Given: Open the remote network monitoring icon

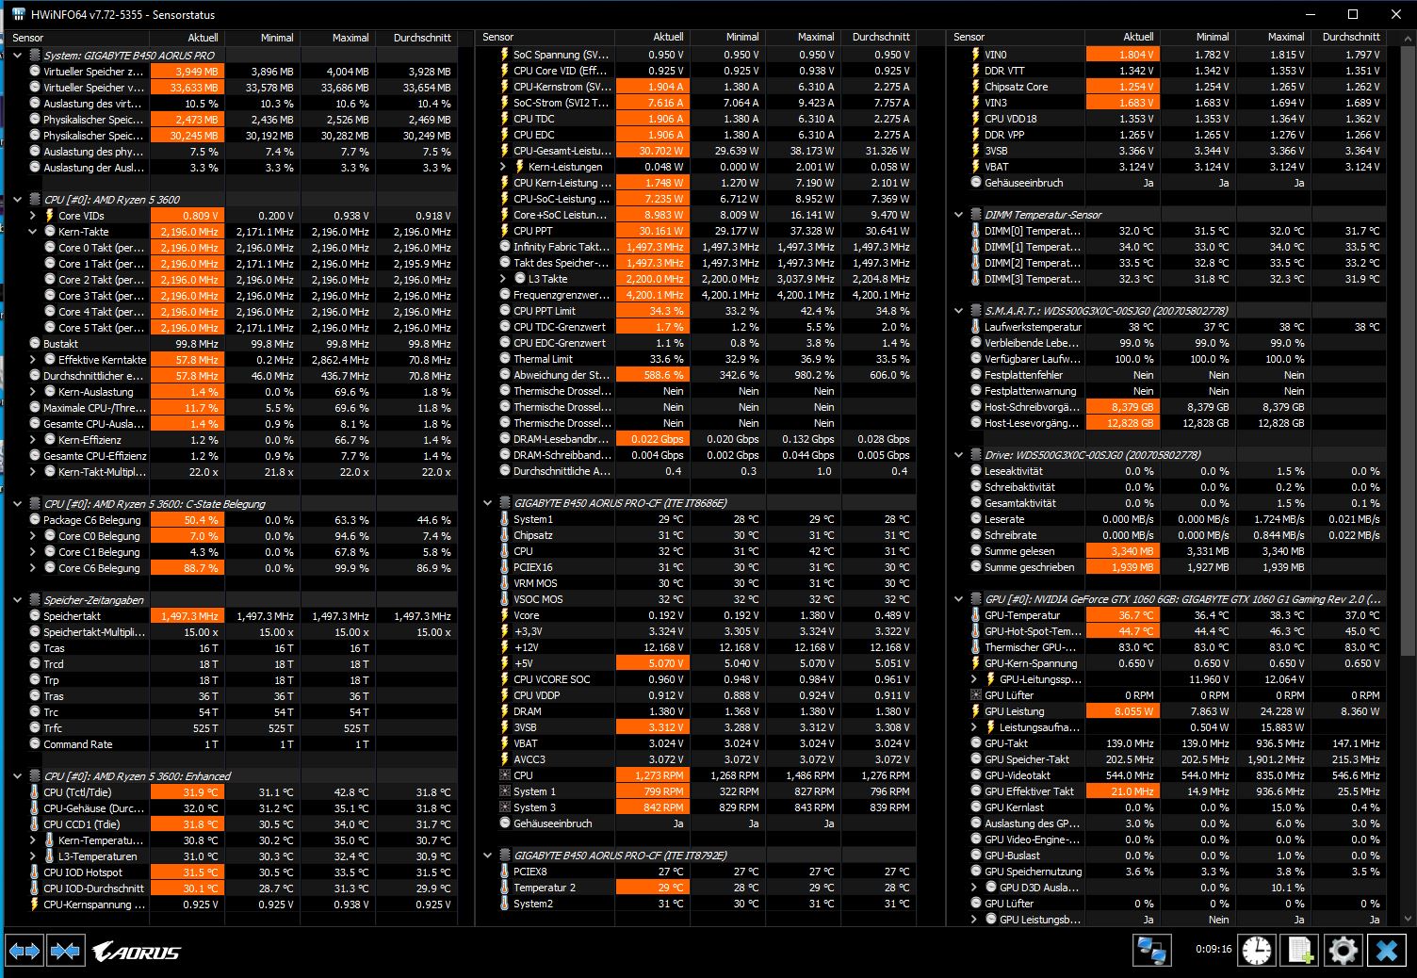Looking at the screenshot, I should tap(1151, 950).
